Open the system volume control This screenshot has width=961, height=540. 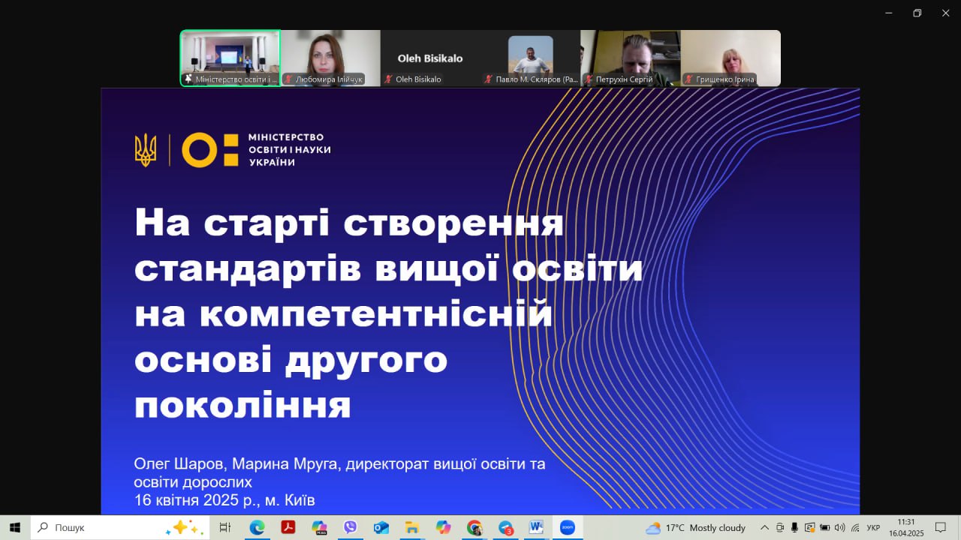839,527
